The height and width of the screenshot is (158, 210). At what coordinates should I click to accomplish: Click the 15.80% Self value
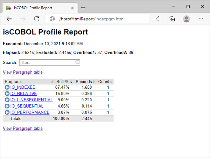tap(62, 94)
